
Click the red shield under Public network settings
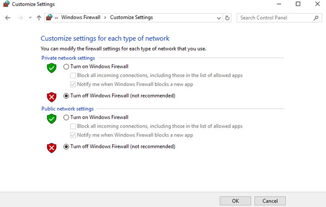coord(52,148)
